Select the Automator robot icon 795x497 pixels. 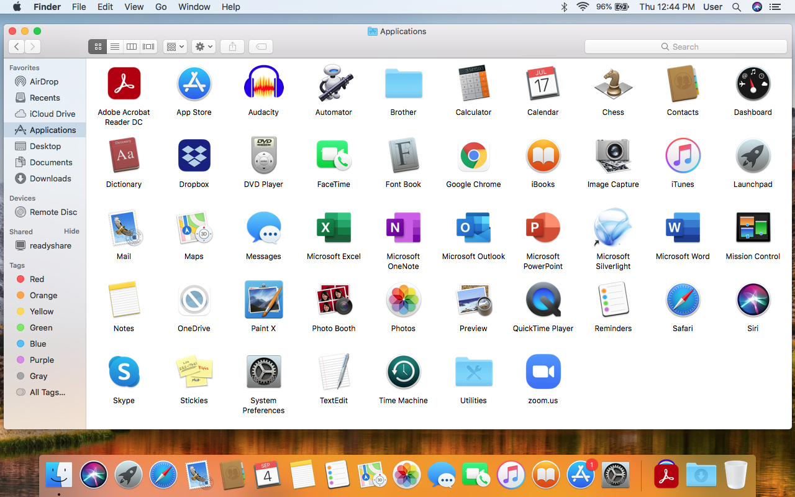[x=334, y=83]
